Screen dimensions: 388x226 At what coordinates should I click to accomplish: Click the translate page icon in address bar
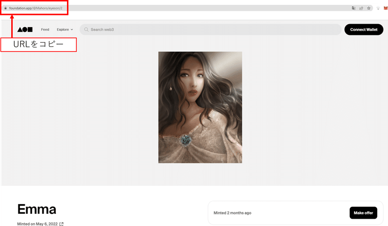354,8
